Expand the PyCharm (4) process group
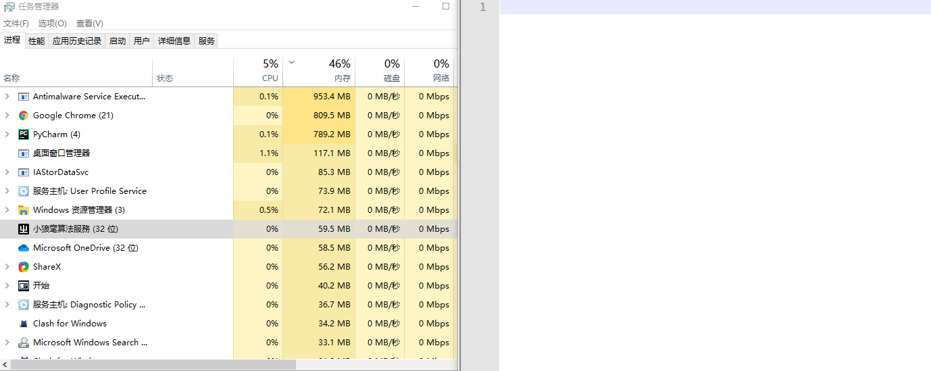Screen dimensions: 931x371 [x=7, y=134]
